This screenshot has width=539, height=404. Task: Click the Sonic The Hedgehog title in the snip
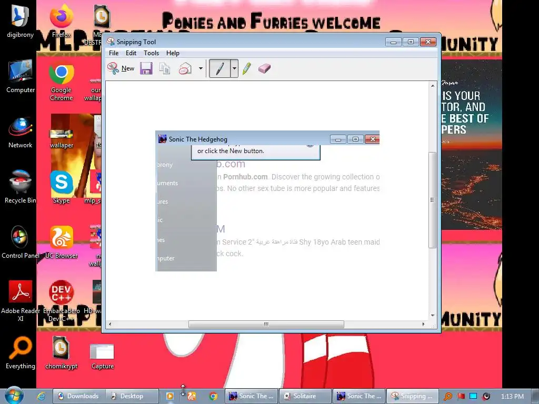[x=198, y=139]
